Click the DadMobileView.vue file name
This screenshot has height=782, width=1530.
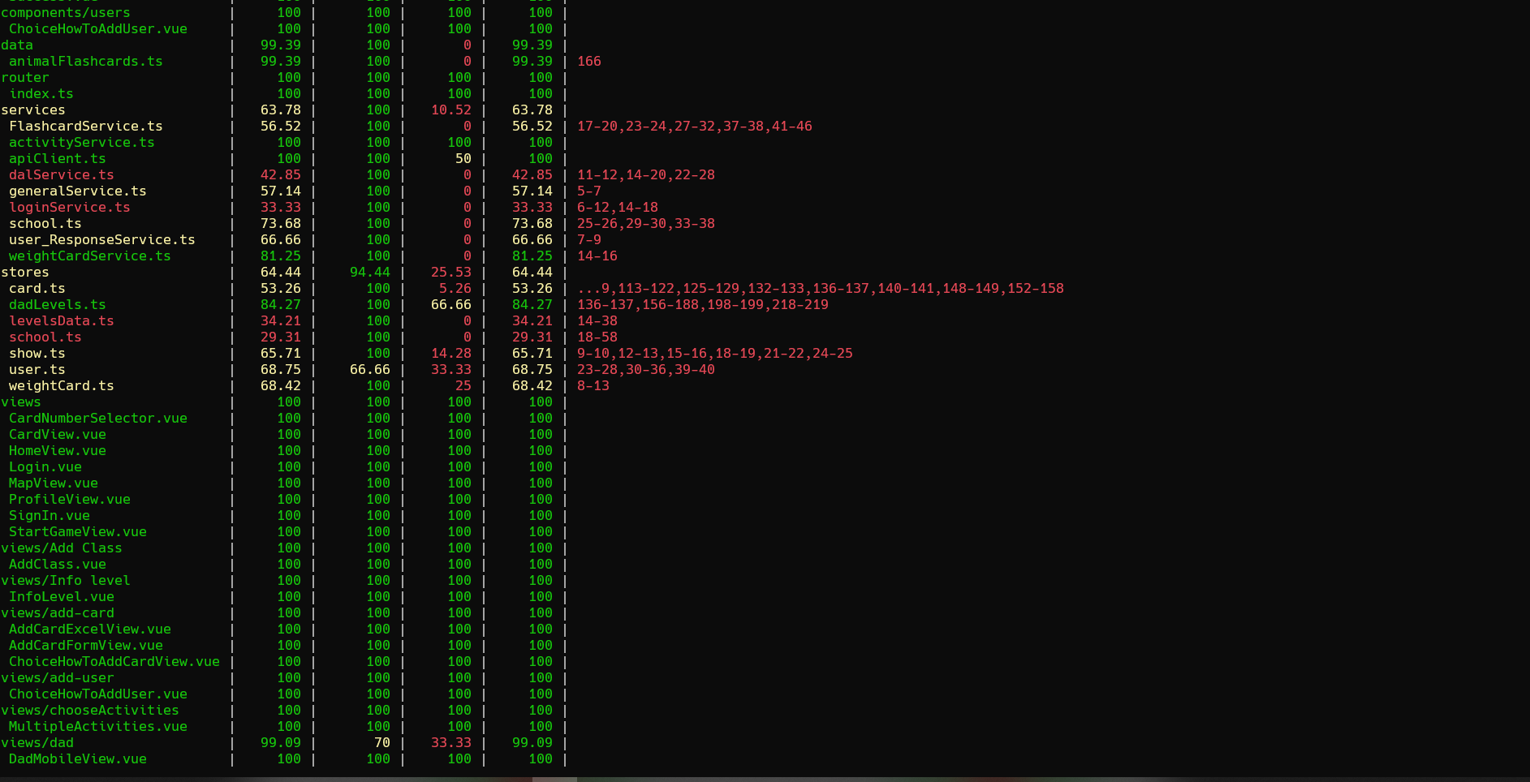[x=78, y=759]
